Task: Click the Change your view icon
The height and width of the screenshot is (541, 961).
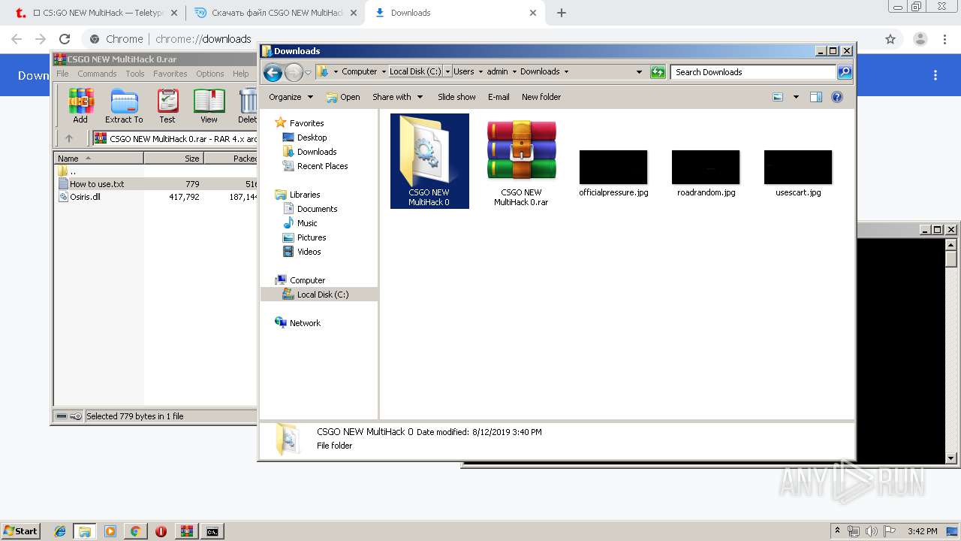Action: 778,97
